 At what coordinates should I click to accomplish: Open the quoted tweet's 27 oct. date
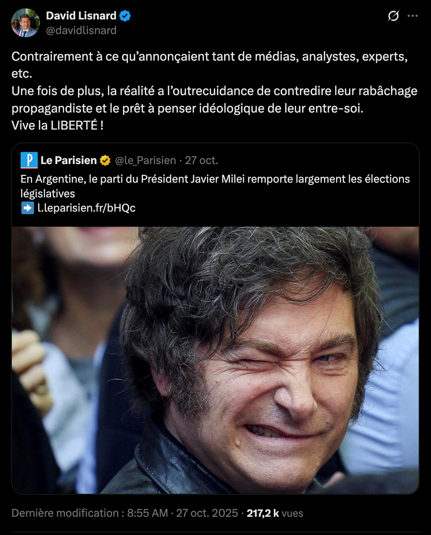click(201, 160)
